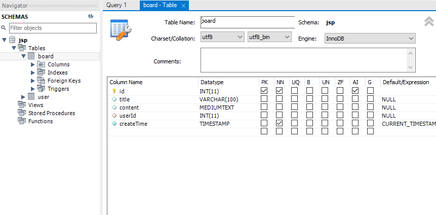The height and width of the screenshot is (215, 436).
Task: Collapse the jsp schema node
Action: (4, 40)
